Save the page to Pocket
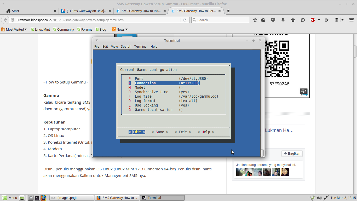Viewport: 357px width, 201px height. coord(273,20)
